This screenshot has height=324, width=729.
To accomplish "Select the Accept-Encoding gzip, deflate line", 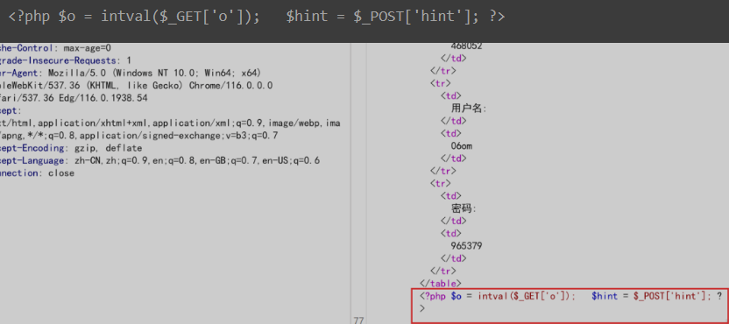I will pos(71,148).
